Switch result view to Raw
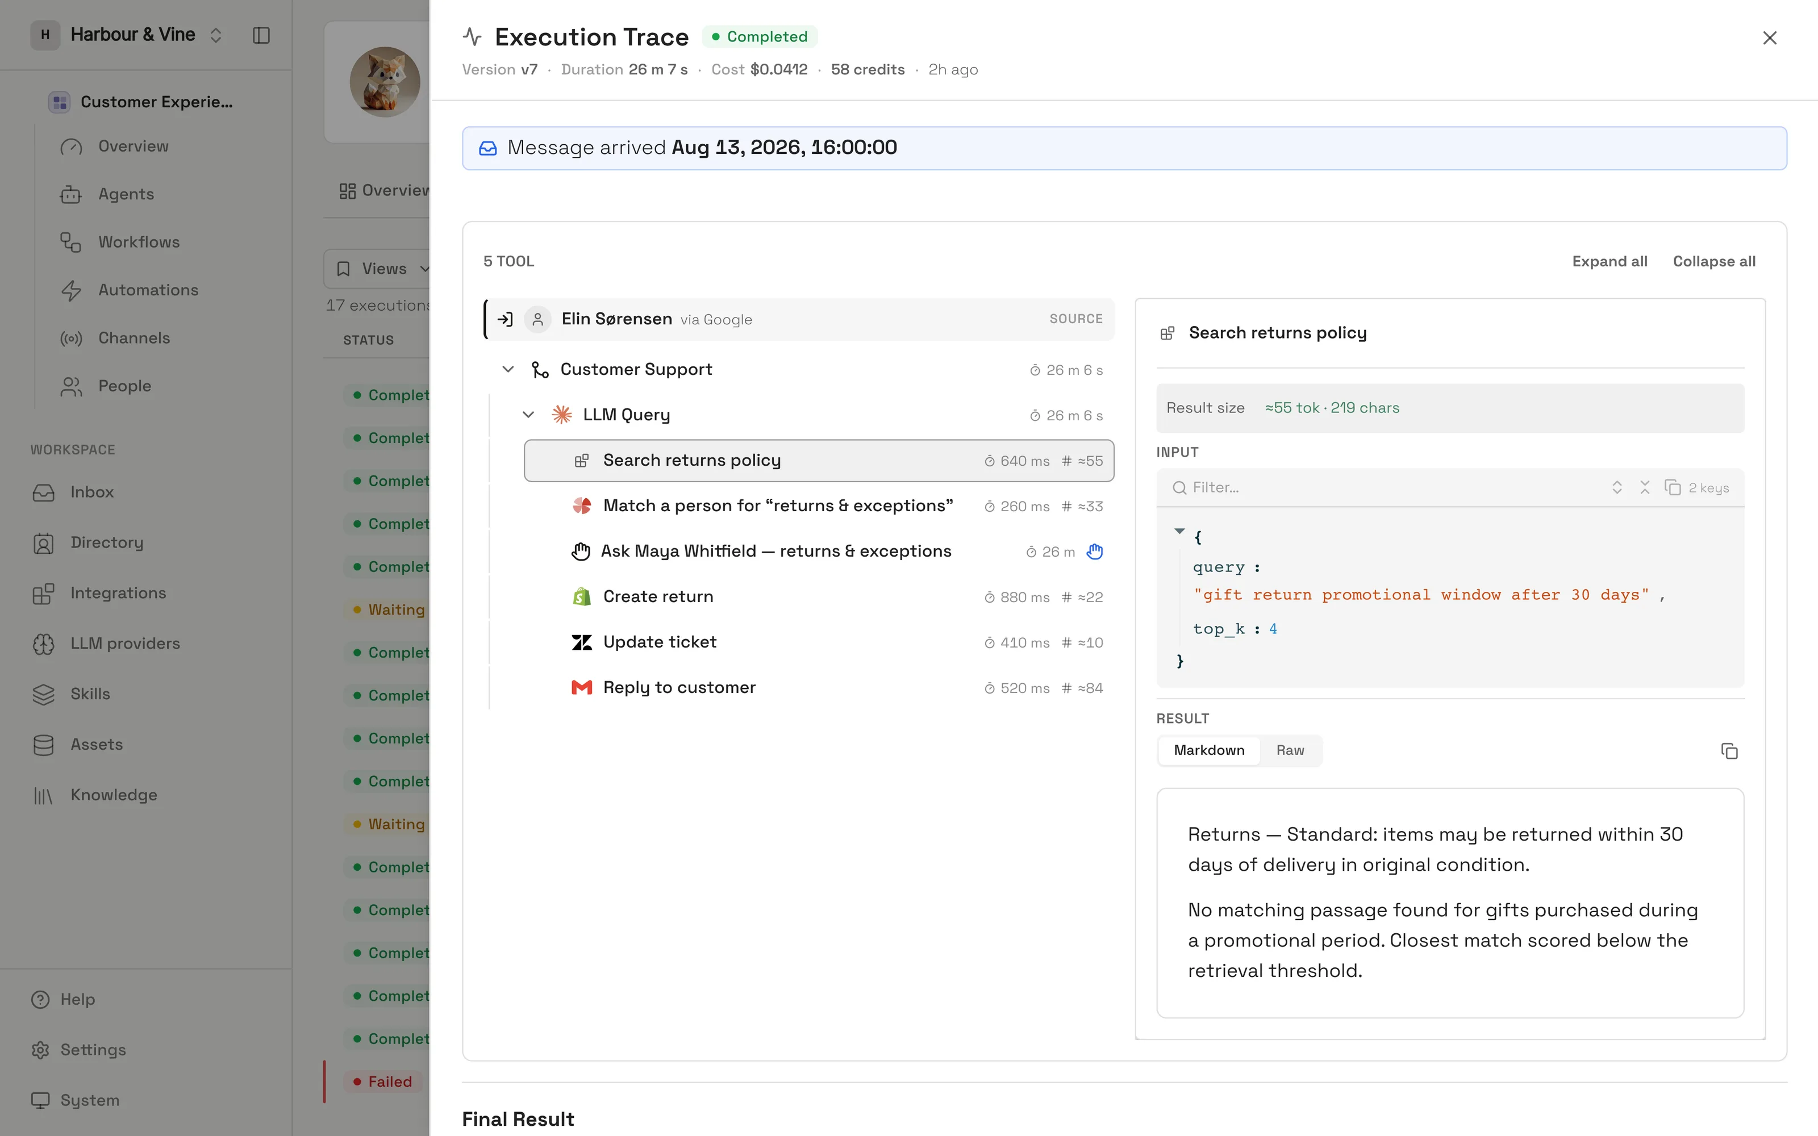 click(1290, 750)
